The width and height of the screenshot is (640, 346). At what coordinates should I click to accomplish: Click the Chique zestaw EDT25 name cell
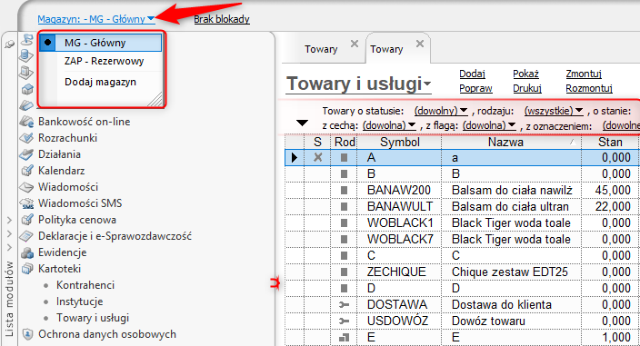tap(511, 272)
